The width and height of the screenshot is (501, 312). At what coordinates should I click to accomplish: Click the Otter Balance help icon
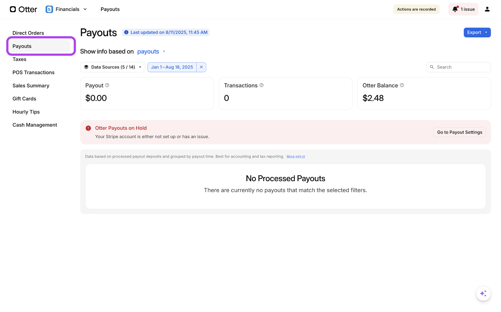(402, 85)
